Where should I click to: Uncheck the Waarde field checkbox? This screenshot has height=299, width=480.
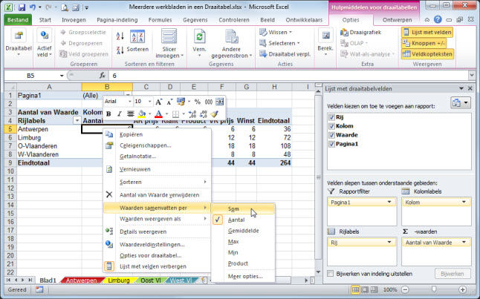[331, 135]
